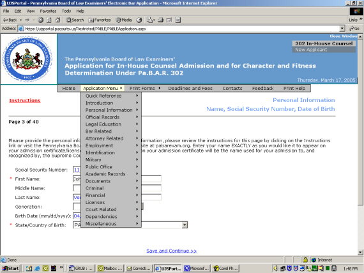Click the Go button beside address bar
This screenshot has width=364, height=273.
click(x=354, y=29)
